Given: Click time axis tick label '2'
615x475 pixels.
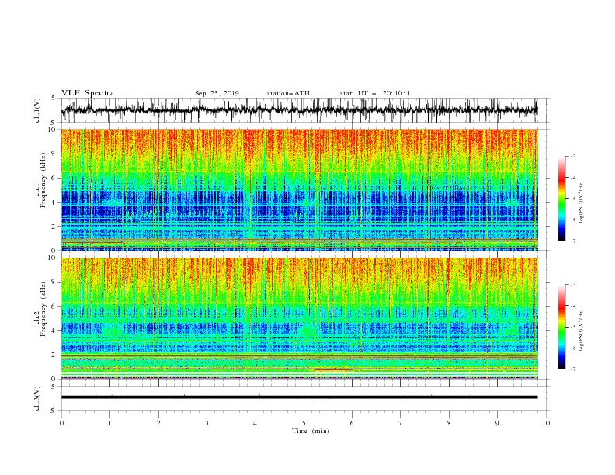Looking at the screenshot, I should pos(158,423).
